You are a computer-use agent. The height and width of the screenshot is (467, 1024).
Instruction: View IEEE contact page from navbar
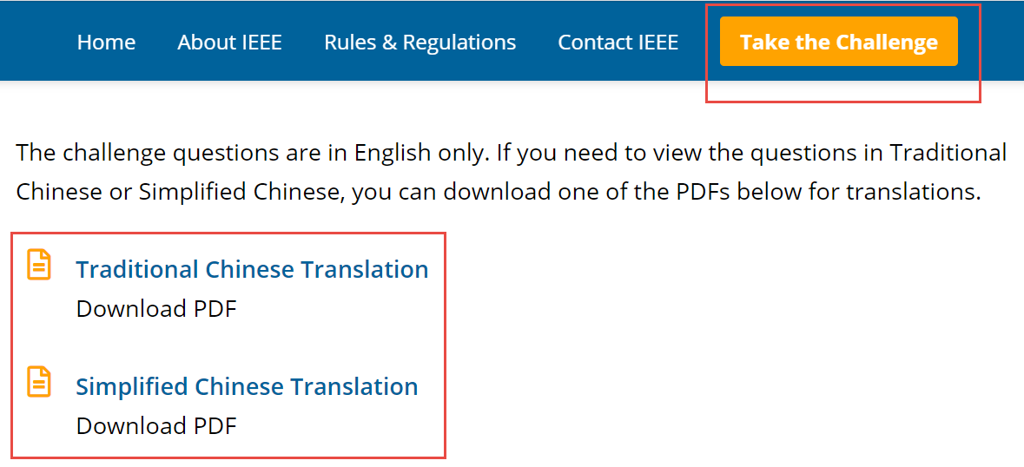(618, 42)
